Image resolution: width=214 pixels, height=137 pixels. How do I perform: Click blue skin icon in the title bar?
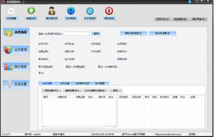(190, 2)
